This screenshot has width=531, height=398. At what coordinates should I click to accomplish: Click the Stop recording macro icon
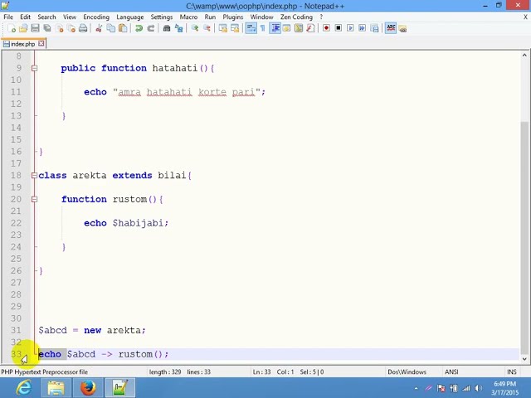click(338, 28)
